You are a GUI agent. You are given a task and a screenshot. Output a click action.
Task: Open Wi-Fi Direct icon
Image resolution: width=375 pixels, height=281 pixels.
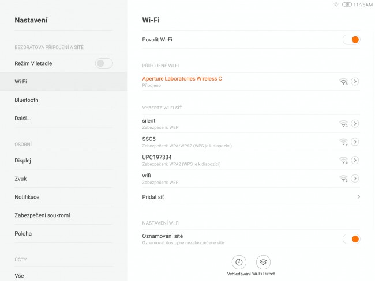coord(263,262)
